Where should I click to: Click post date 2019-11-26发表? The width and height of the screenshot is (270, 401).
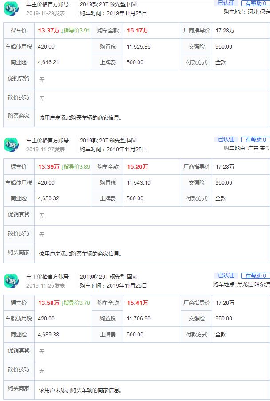pyautogui.click(x=46, y=285)
